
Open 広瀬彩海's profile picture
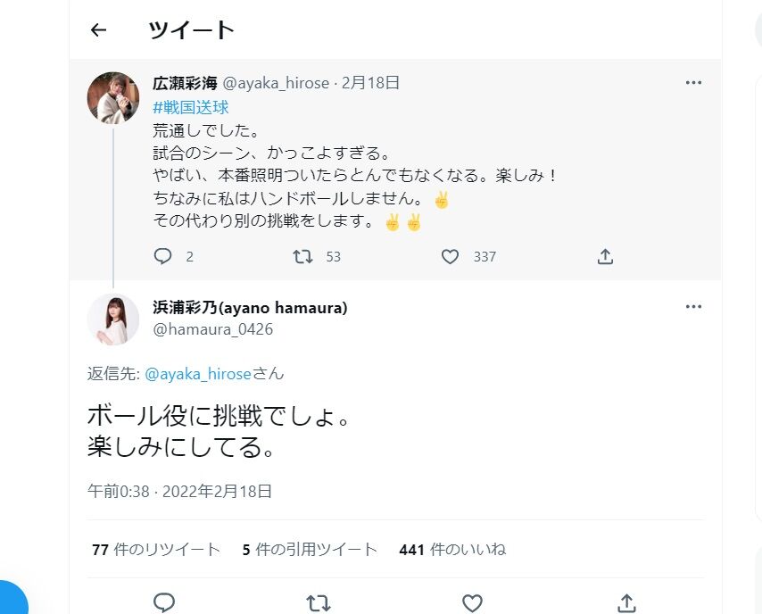pos(113,97)
